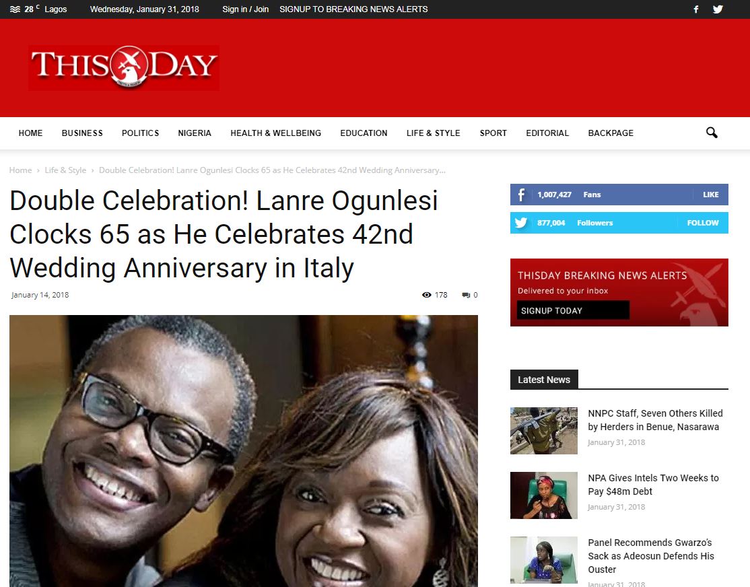Viewport: 750px width, 587px height.
Task: Go to the Health & Wellbeing section
Action: pos(275,133)
